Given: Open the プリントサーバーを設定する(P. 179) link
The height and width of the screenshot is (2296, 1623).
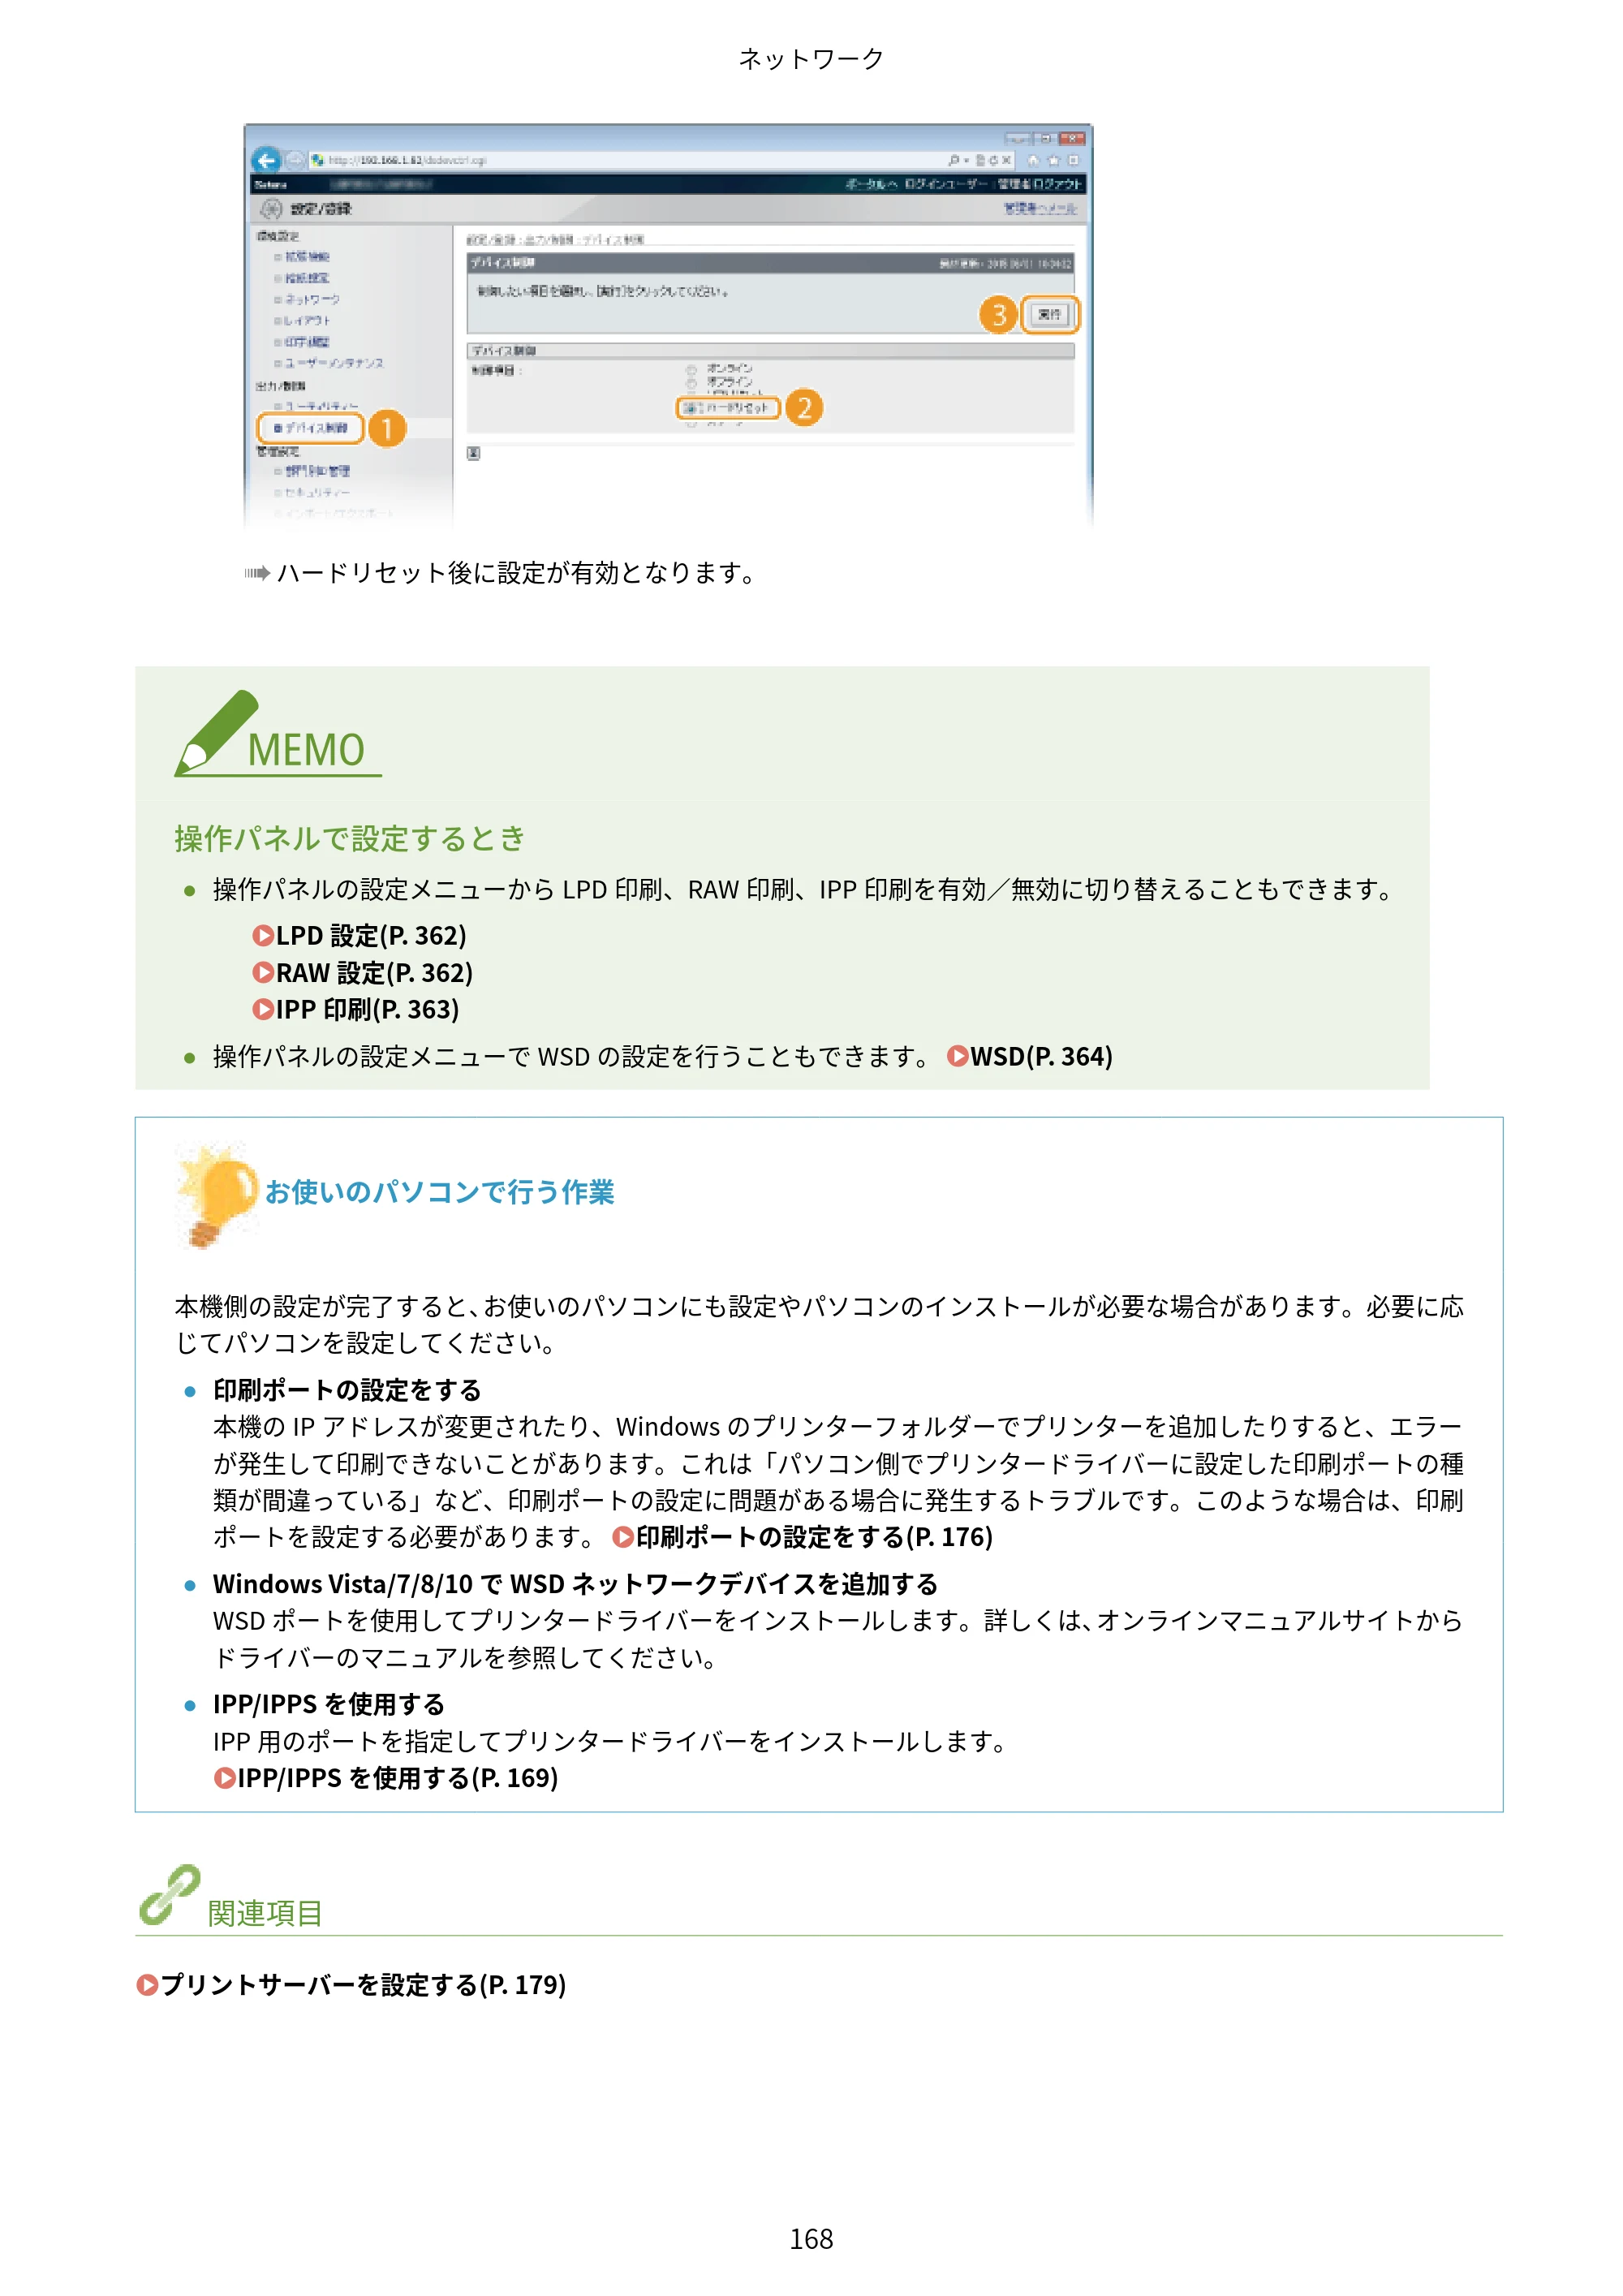Looking at the screenshot, I should pos(363,1985).
